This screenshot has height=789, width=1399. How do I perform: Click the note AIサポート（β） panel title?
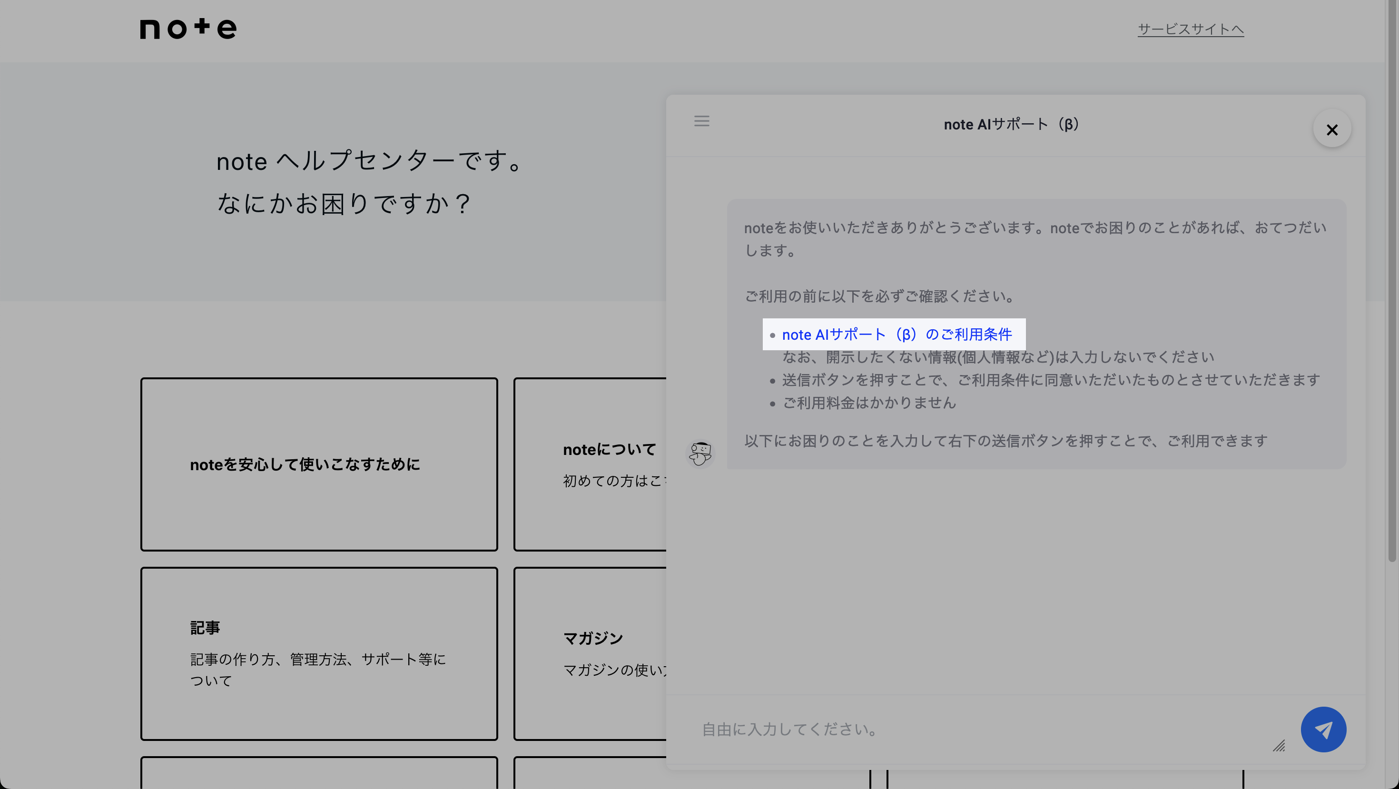pos(1011,124)
